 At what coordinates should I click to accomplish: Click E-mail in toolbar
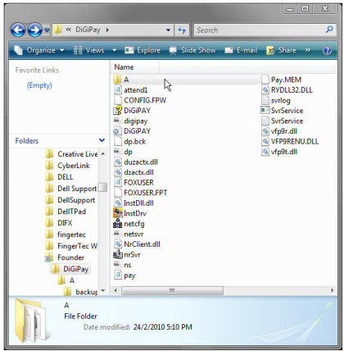(241, 50)
